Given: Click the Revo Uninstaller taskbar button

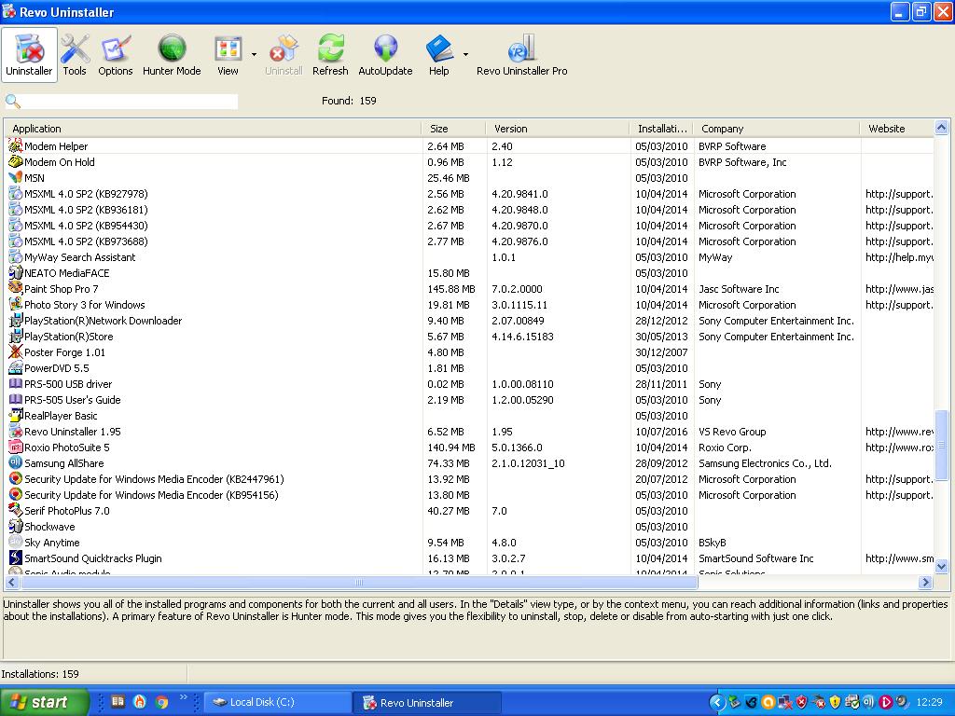Looking at the screenshot, I should coord(427,702).
